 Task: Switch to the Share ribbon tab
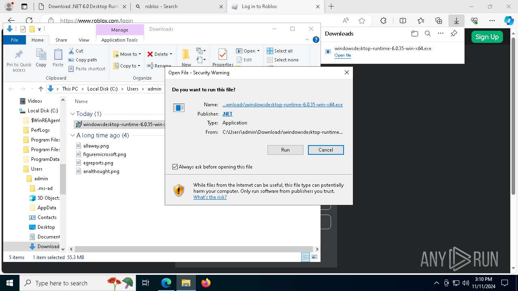click(x=61, y=40)
